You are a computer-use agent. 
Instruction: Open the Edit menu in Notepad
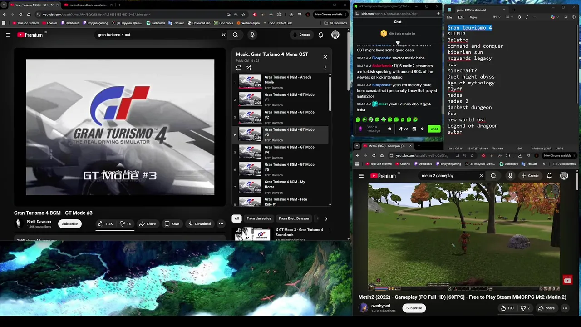tap(461, 17)
